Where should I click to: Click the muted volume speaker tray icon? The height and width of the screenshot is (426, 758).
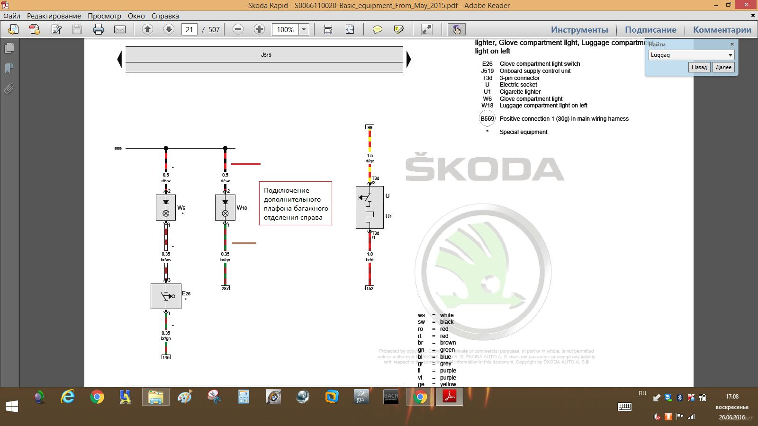pyautogui.click(x=657, y=417)
